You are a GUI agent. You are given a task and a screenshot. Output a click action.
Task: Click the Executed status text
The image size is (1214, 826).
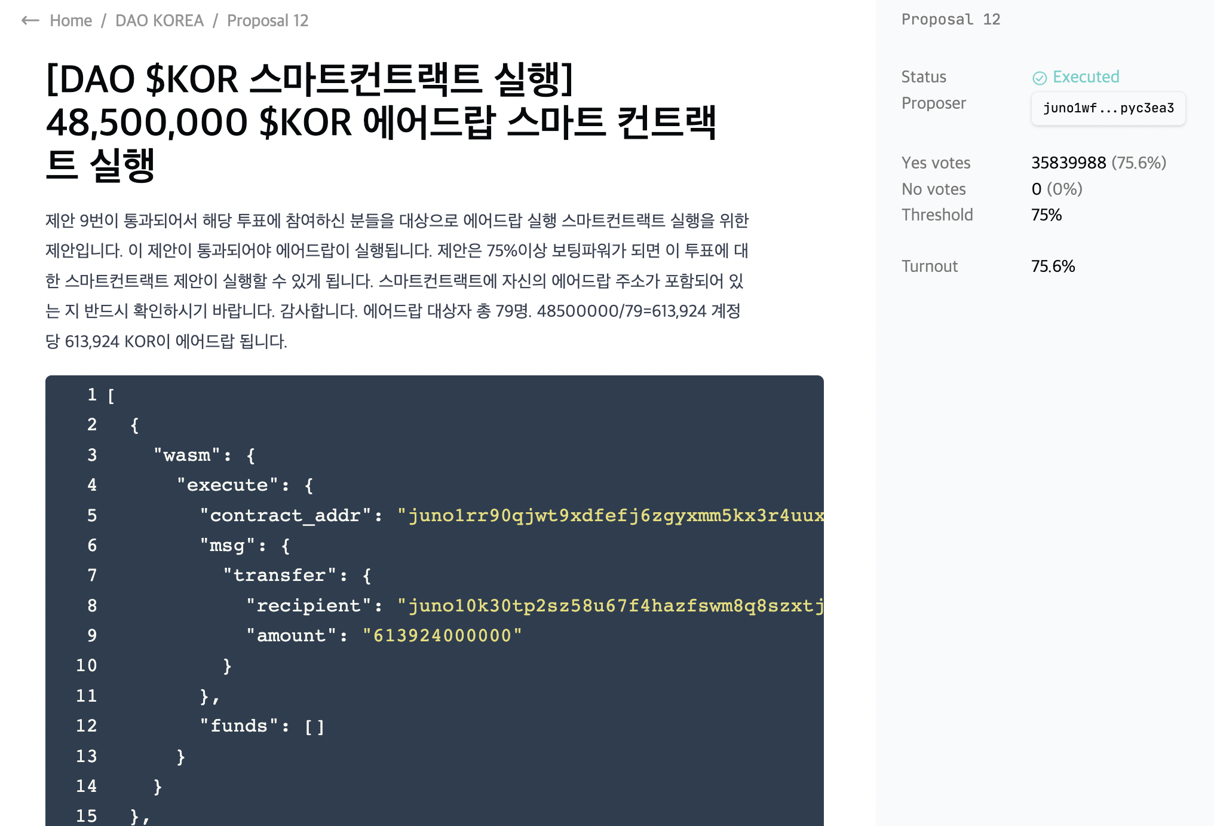point(1086,77)
